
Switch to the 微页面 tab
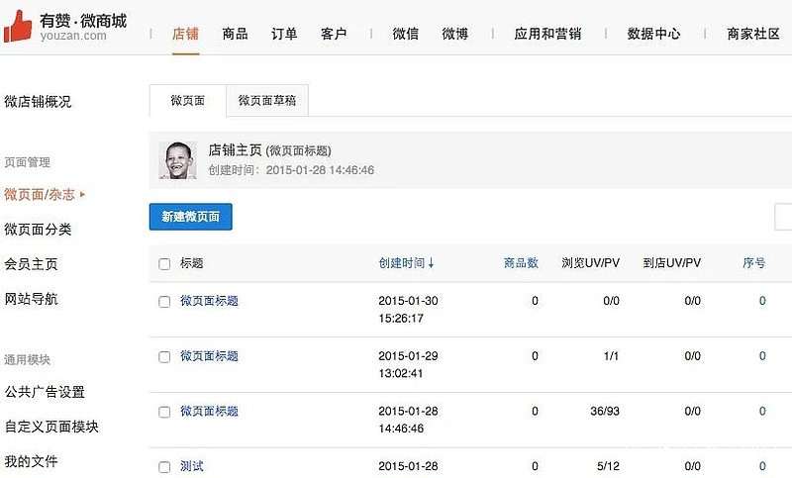pos(187,100)
